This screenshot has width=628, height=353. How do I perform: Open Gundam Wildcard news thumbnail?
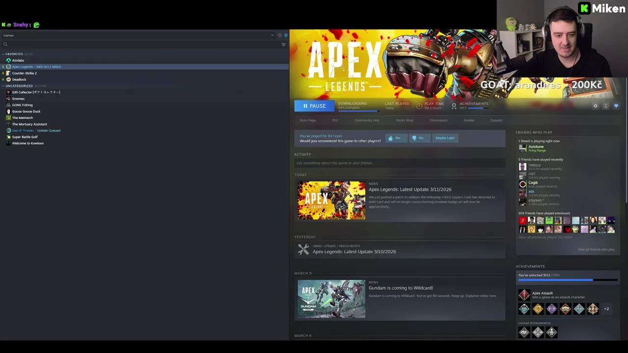[331, 299]
